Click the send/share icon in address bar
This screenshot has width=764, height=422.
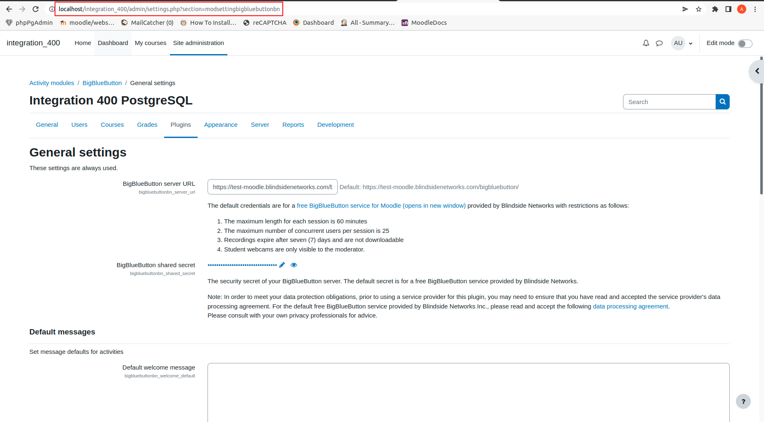[x=685, y=9]
